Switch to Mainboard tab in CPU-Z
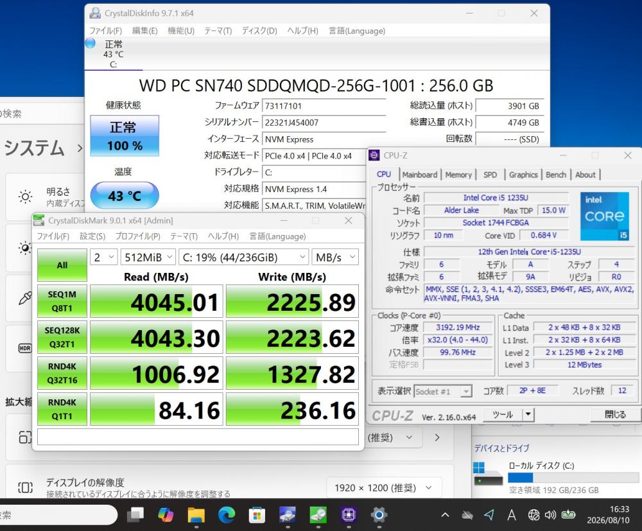The height and width of the screenshot is (531, 642). [x=420, y=175]
